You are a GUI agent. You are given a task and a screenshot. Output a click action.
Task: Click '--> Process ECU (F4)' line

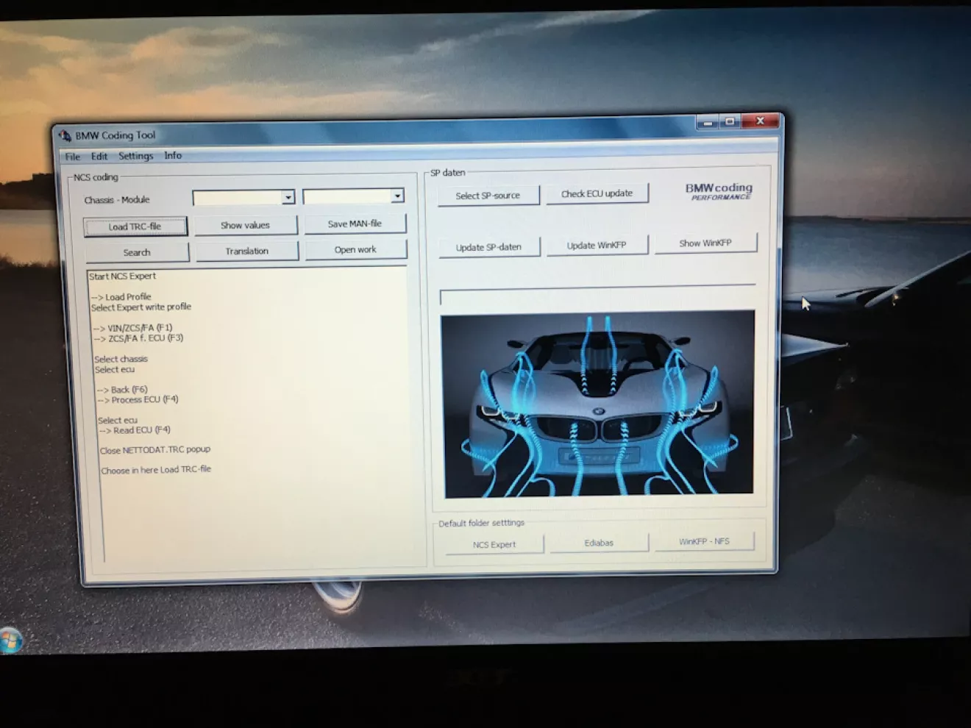point(138,400)
